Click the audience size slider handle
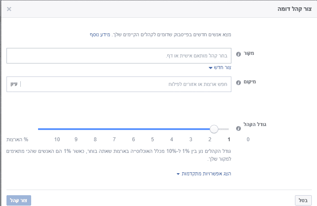The width and height of the screenshot is (317, 206). [214, 129]
